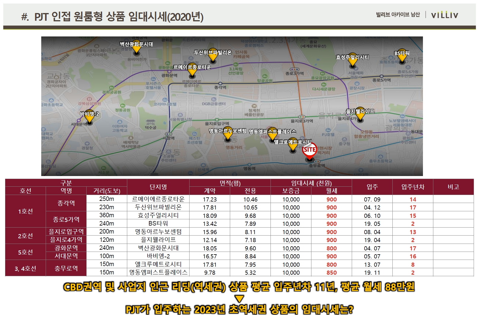Select the 5호선 line cell

coord(26,252)
